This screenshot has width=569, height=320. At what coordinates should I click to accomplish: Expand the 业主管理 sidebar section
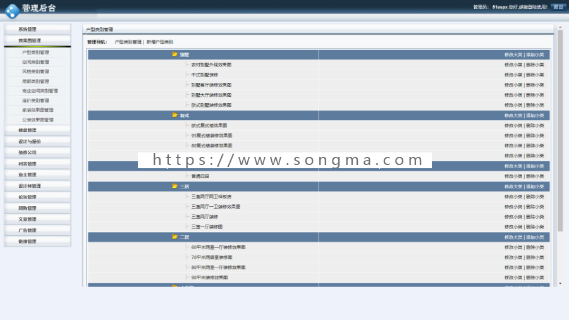point(37,175)
